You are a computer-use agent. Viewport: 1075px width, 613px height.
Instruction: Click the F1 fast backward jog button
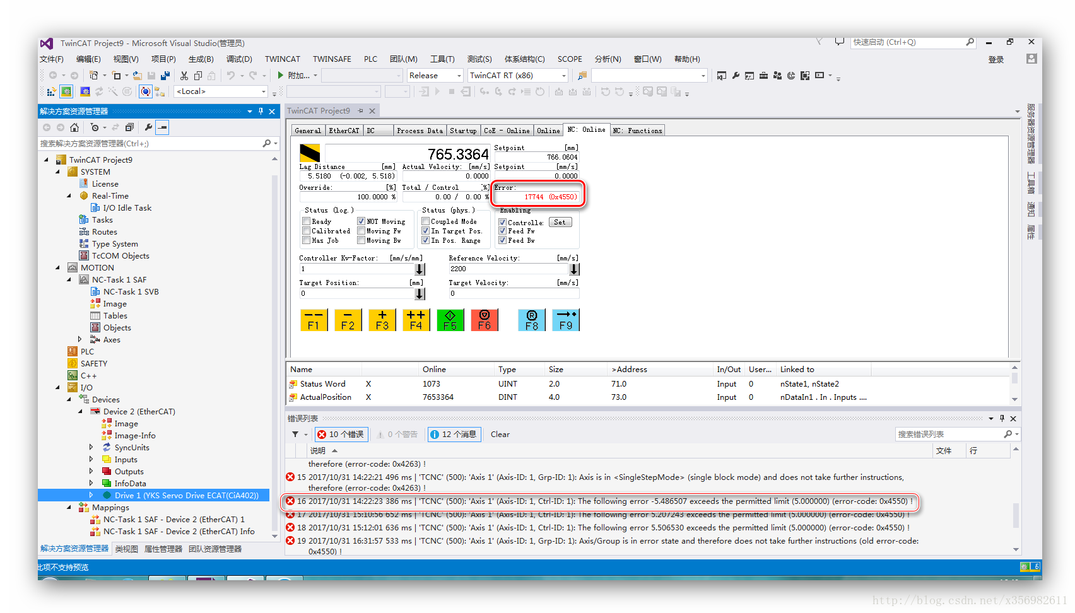pyautogui.click(x=314, y=320)
